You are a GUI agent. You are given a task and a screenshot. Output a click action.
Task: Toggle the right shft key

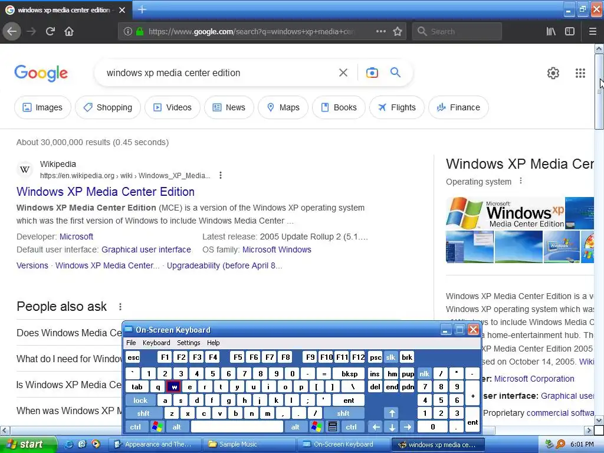(x=344, y=413)
